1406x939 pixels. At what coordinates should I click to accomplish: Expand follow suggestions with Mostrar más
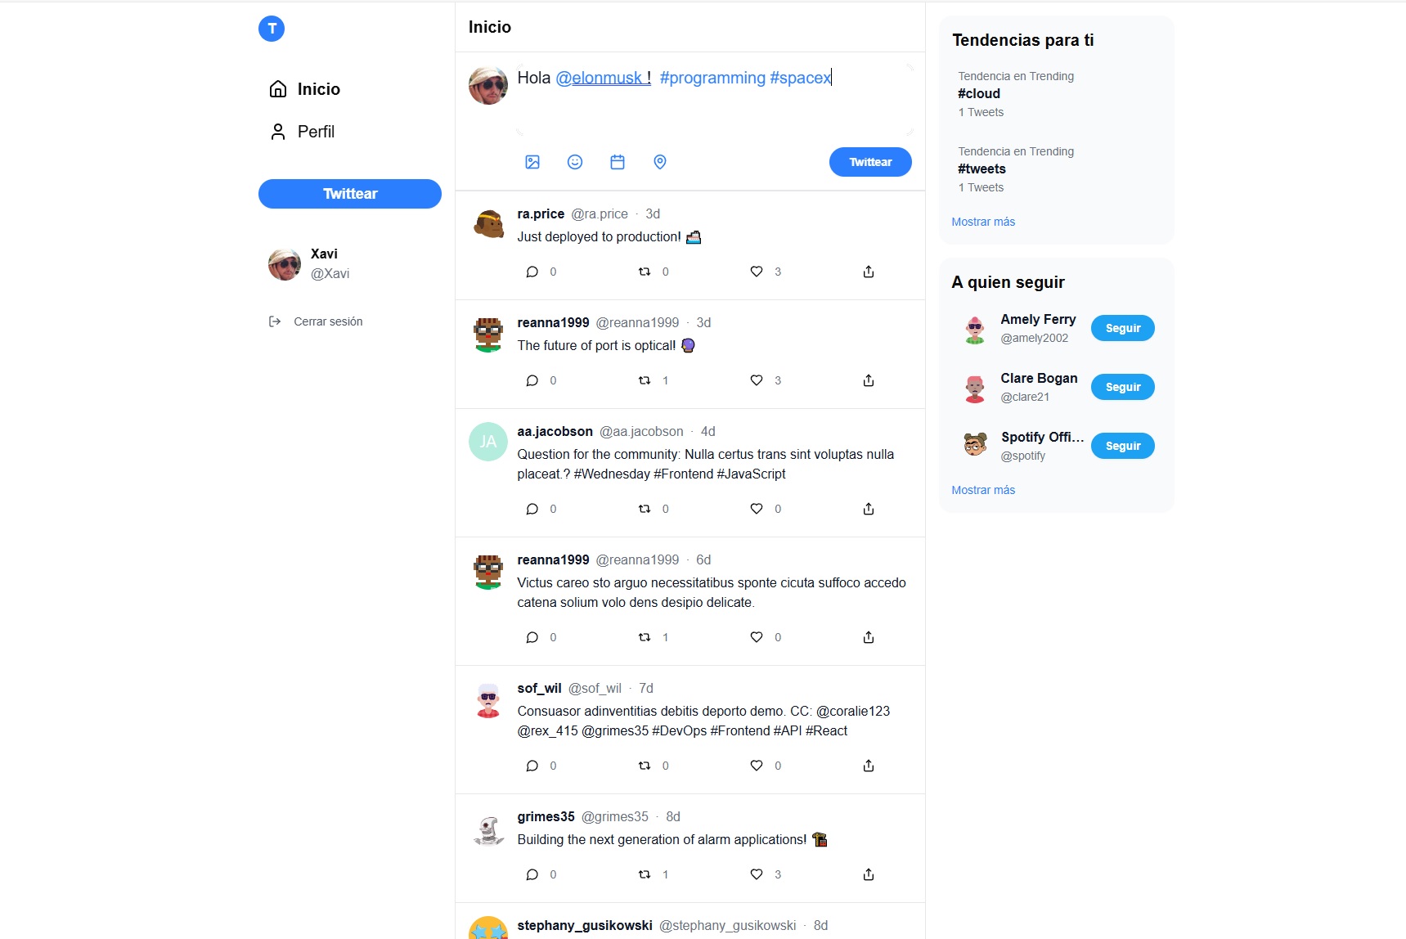pos(983,490)
